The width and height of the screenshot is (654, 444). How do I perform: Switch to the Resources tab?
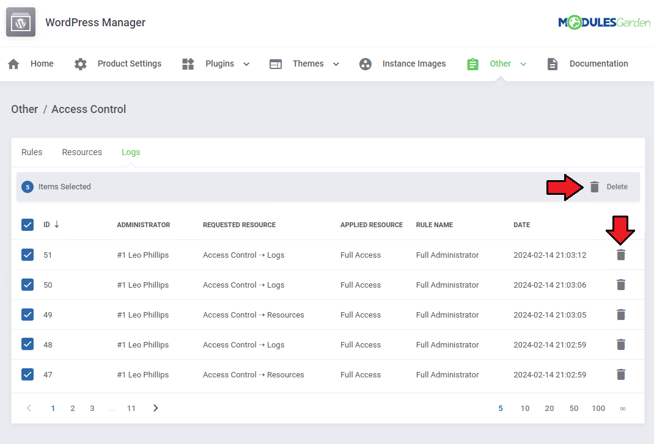pyautogui.click(x=82, y=152)
